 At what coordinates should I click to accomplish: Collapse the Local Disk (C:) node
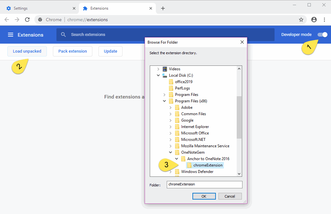tap(158, 75)
